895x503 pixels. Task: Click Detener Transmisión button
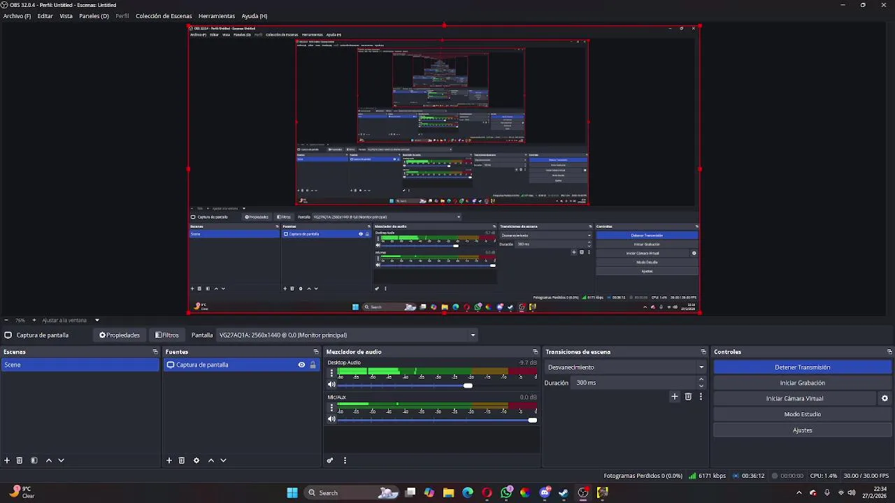[802, 367]
